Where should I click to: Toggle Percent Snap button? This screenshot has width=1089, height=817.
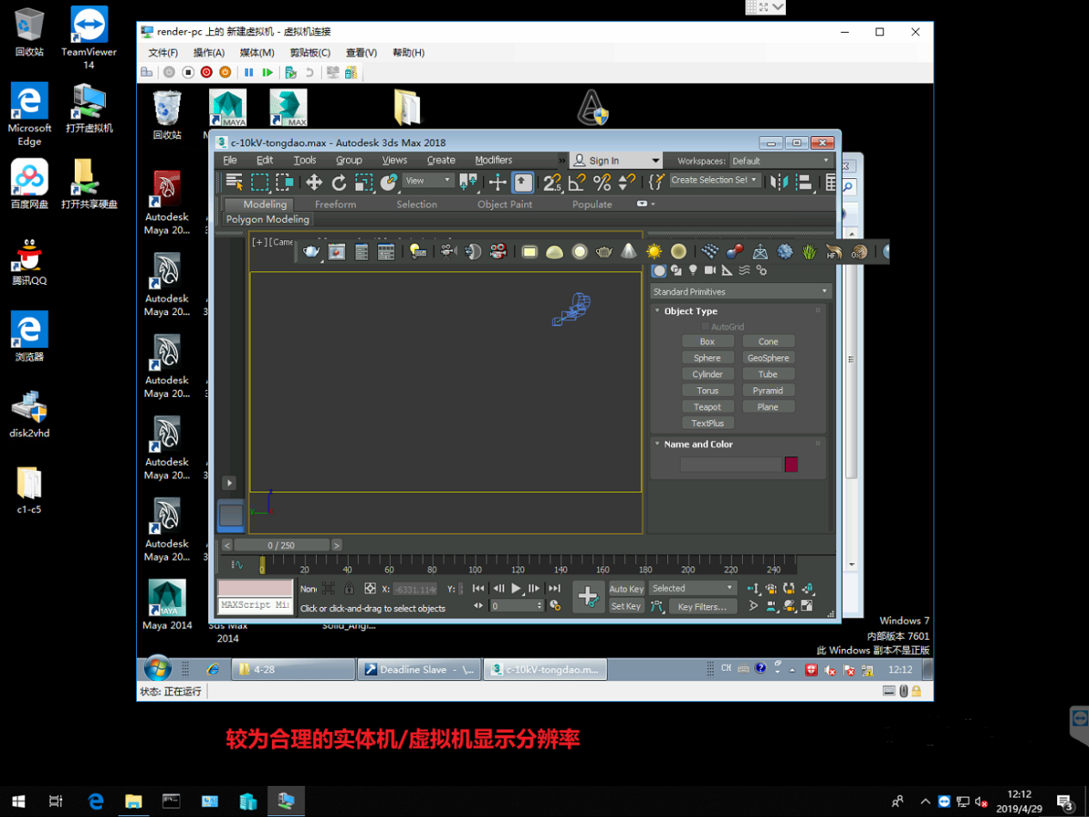pos(602,182)
